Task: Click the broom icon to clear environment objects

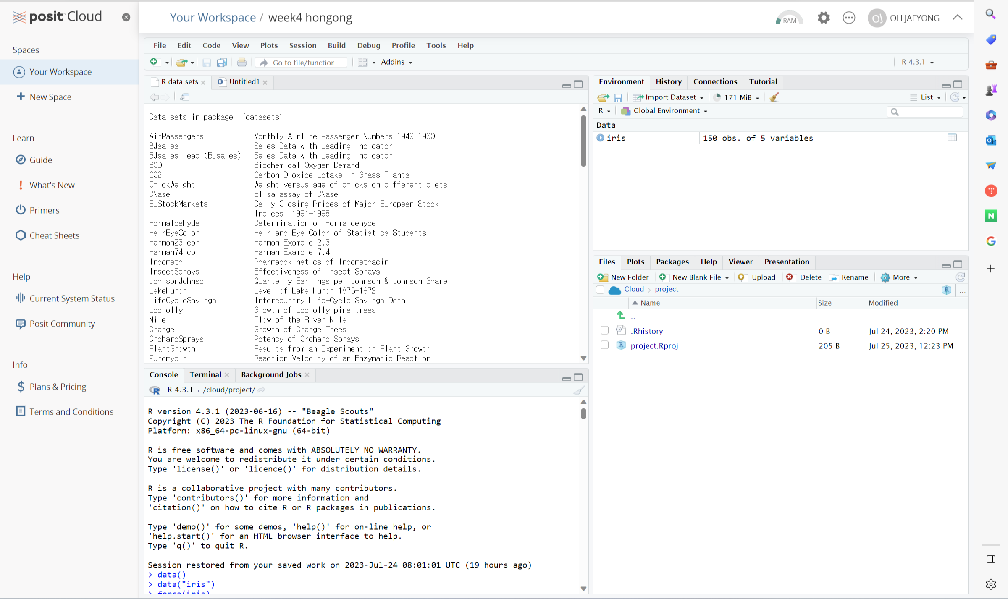Action: (774, 97)
